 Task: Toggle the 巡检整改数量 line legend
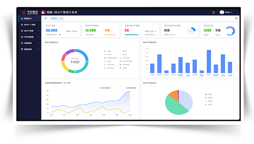(x=128, y=88)
